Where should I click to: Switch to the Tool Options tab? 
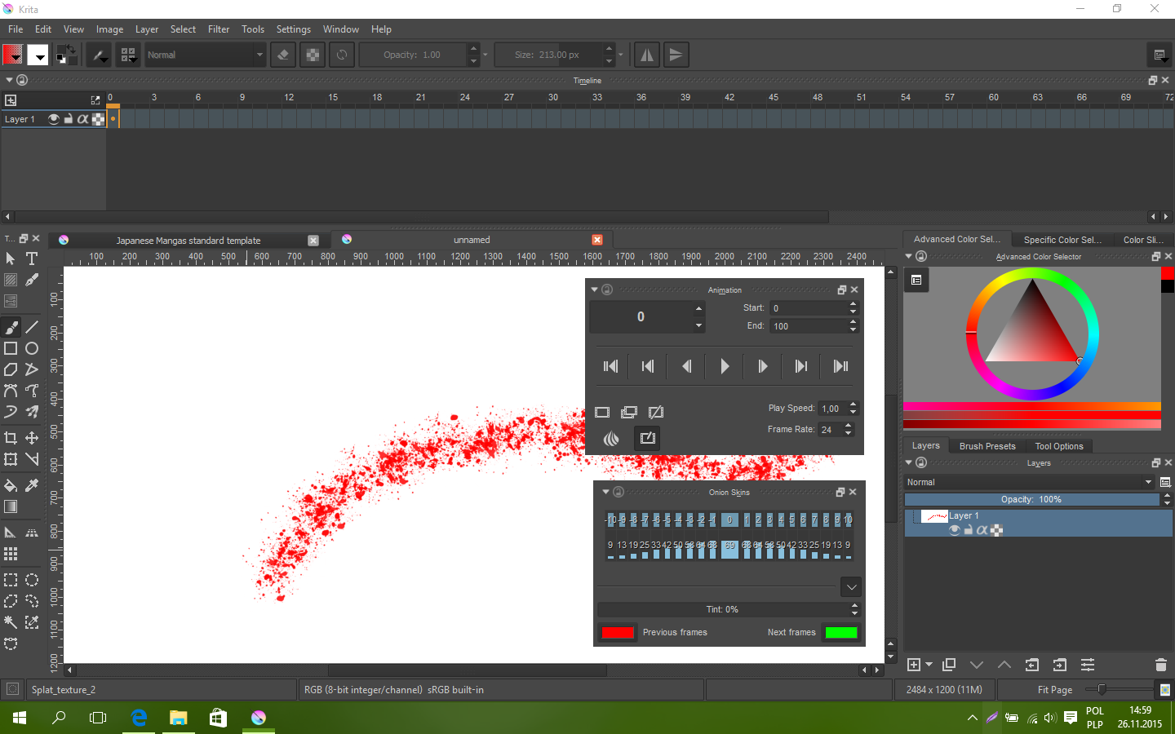click(x=1059, y=446)
